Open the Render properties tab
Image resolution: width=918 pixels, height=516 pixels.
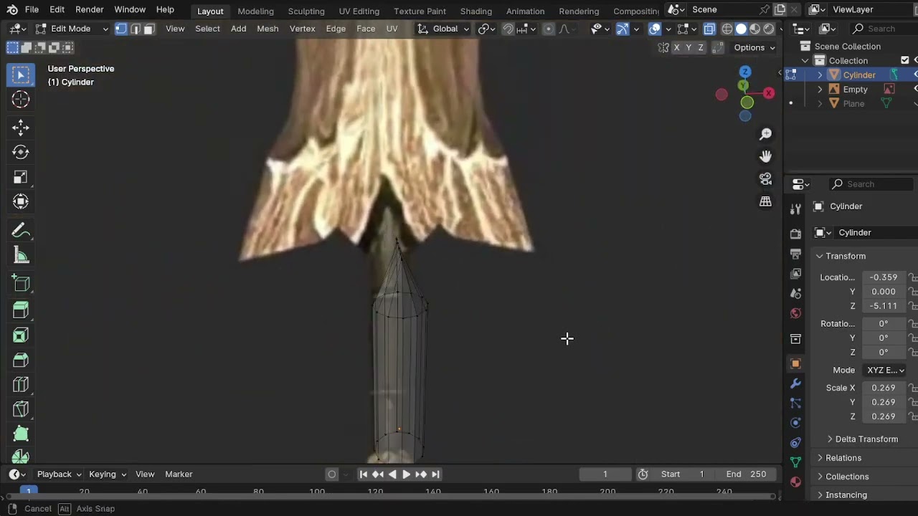pyautogui.click(x=795, y=234)
